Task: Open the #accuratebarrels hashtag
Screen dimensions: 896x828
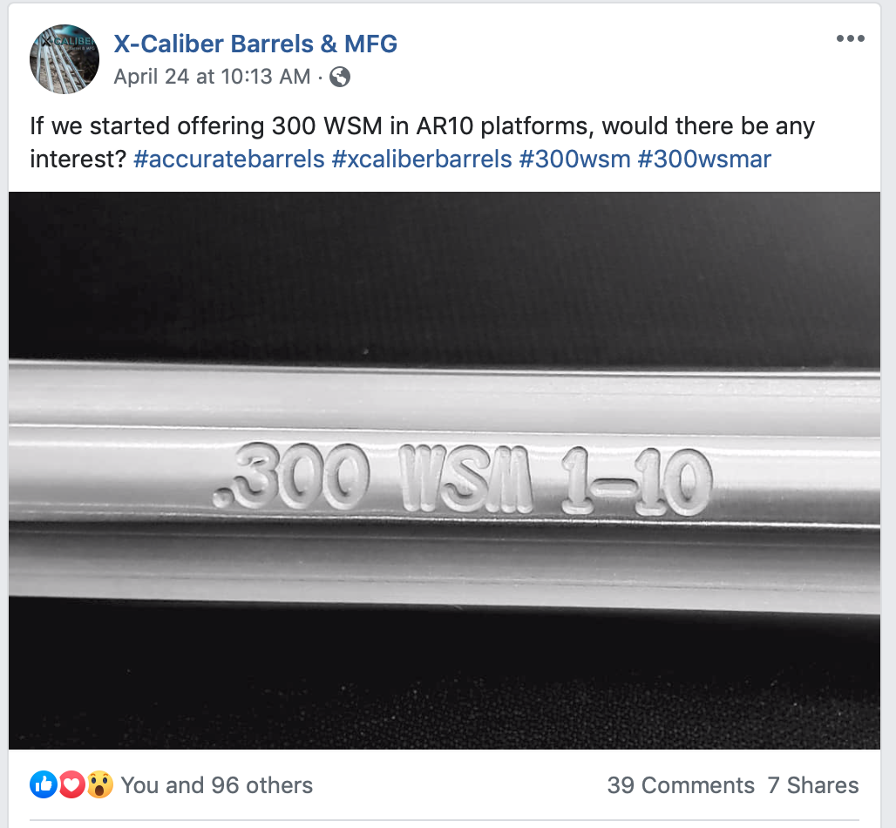Action: (228, 159)
